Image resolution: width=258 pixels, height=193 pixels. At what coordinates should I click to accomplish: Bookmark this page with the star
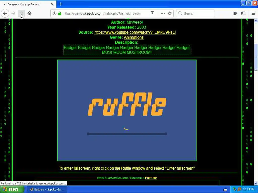(170, 14)
